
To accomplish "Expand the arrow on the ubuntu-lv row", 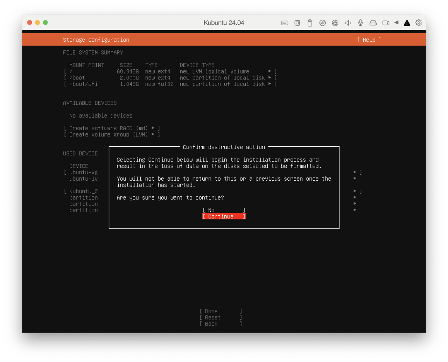I will (355, 179).
